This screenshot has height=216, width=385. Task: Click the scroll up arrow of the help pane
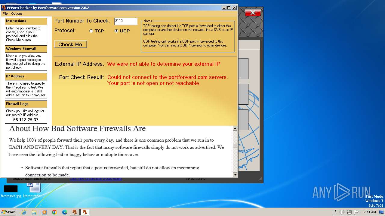[x=235, y=128]
